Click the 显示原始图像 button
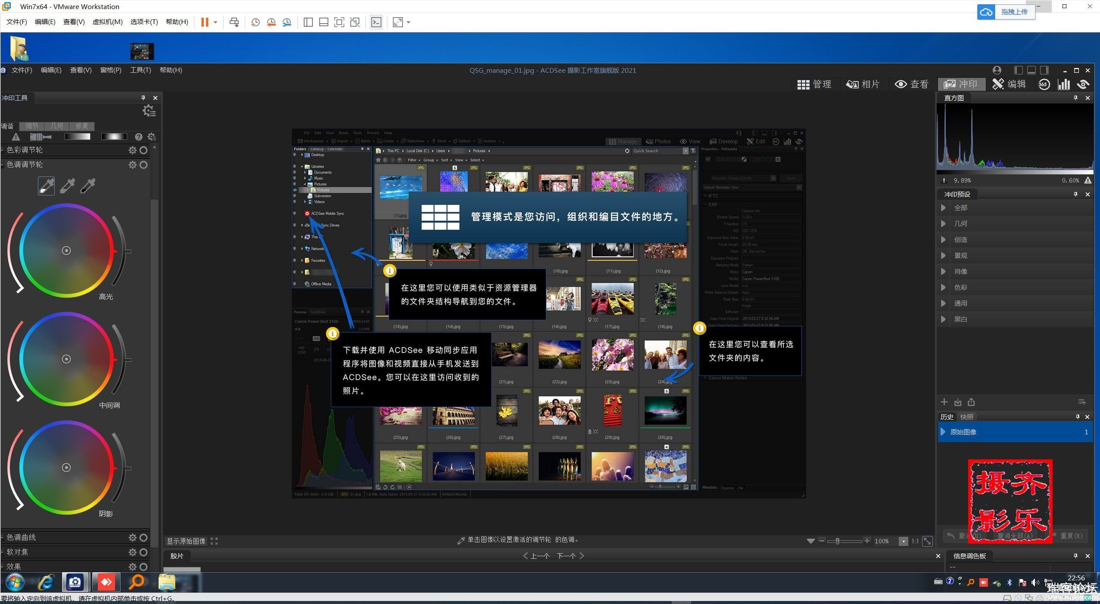 186,541
